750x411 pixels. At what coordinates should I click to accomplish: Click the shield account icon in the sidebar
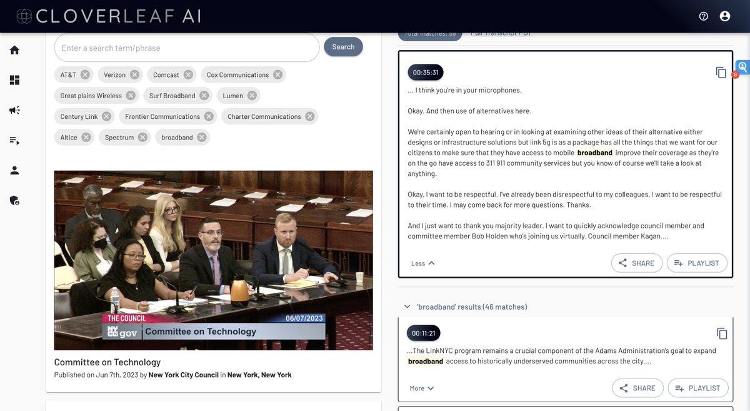coord(14,200)
